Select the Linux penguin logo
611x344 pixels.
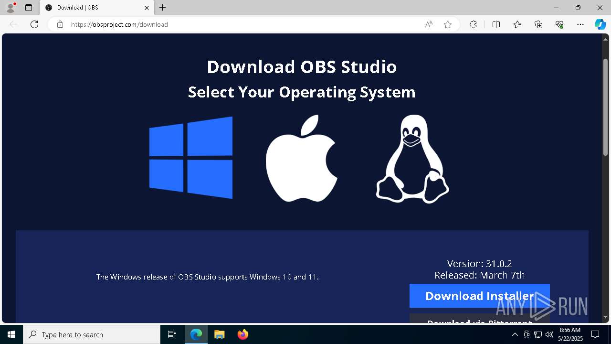(412, 159)
